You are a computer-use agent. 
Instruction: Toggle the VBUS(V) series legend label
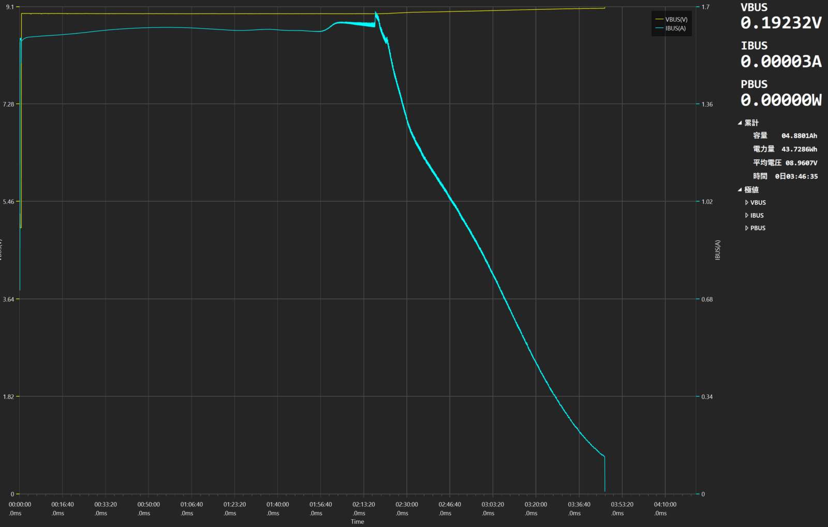(x=676, y=20)
